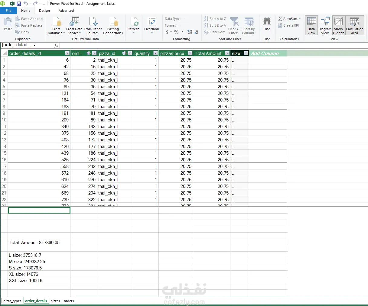The height and width of the screenshot is (306, 368).
Task: Click the Paste icon in Clipboard group
Action: pos(8,24)
